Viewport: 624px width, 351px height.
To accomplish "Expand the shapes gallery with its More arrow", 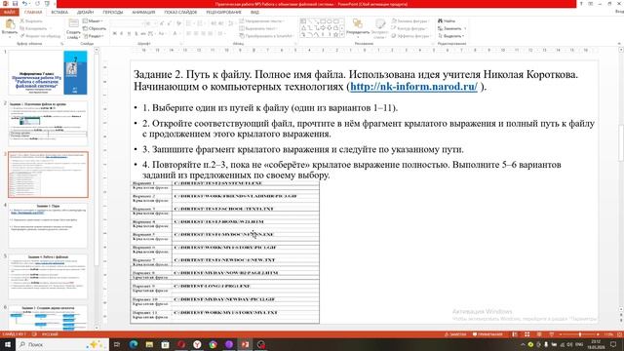I will [342, 35].
